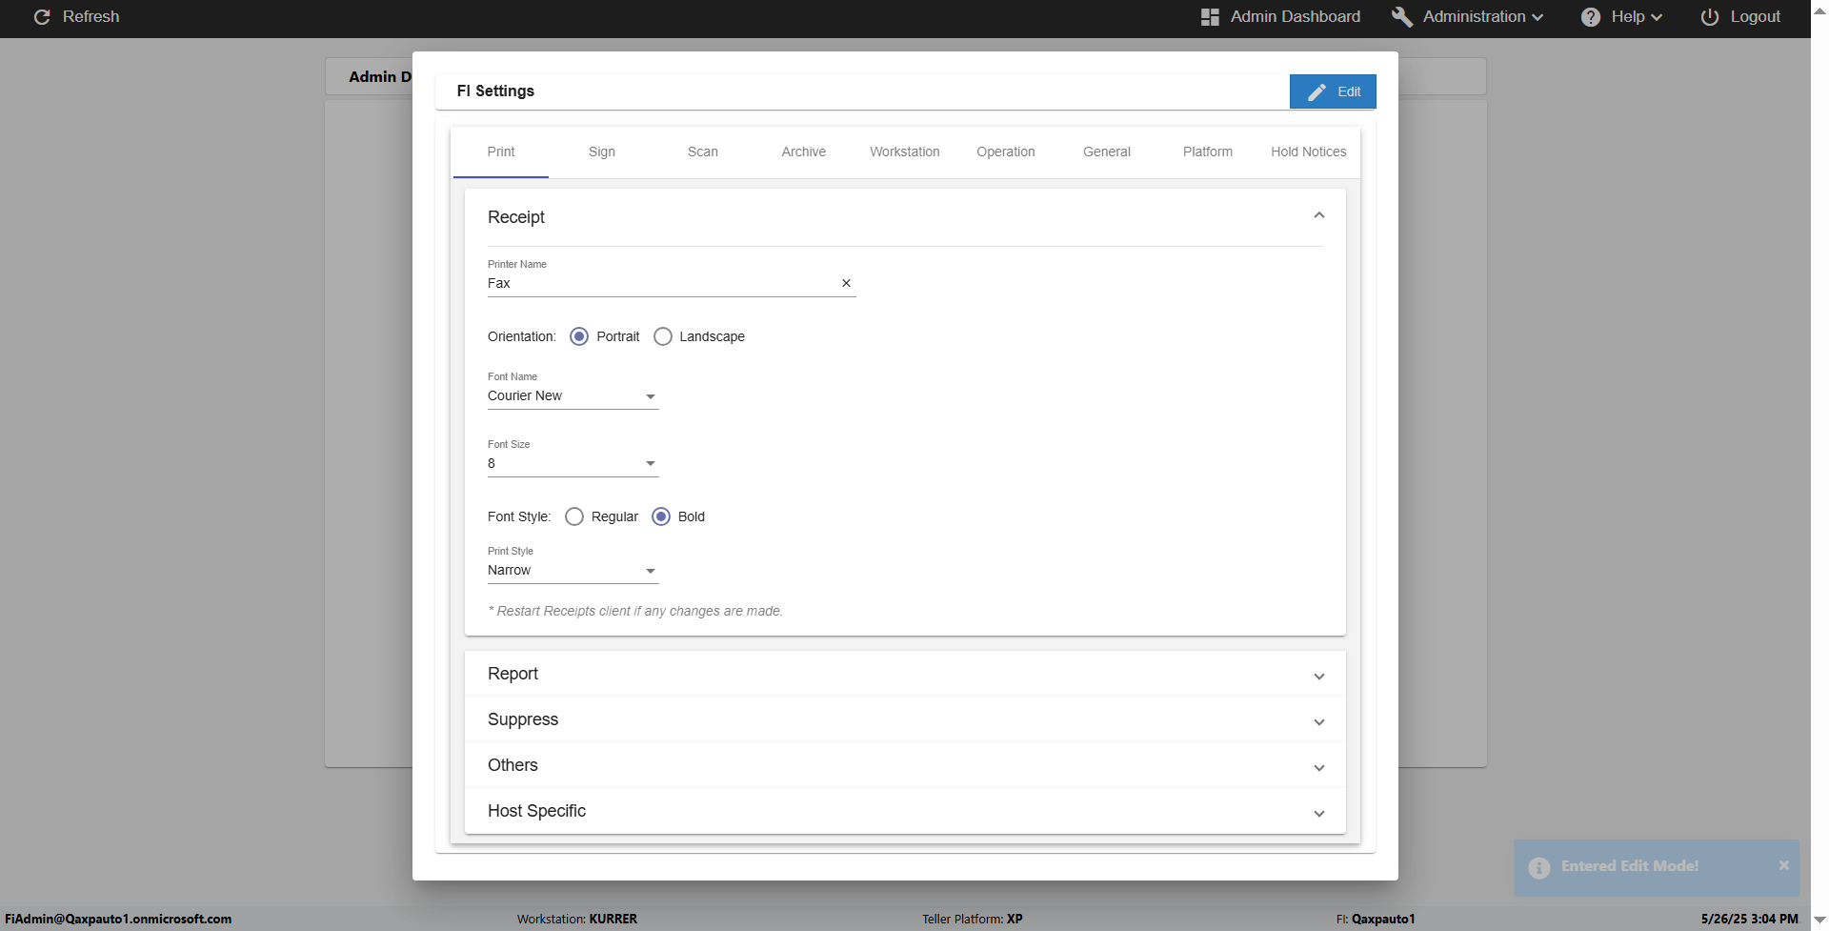This screenshot has height=931, width=1829.
Task: Click the pencil icon on Edit button
Action: tap(1316, 92)
